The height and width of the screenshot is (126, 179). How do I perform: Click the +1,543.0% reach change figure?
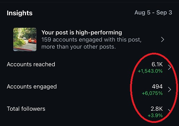pos(150,71)
